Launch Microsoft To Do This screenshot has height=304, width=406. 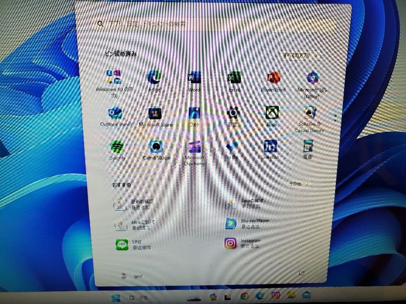tap(232, 147)
